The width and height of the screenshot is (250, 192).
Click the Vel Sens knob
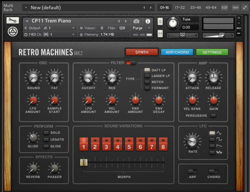193,101
